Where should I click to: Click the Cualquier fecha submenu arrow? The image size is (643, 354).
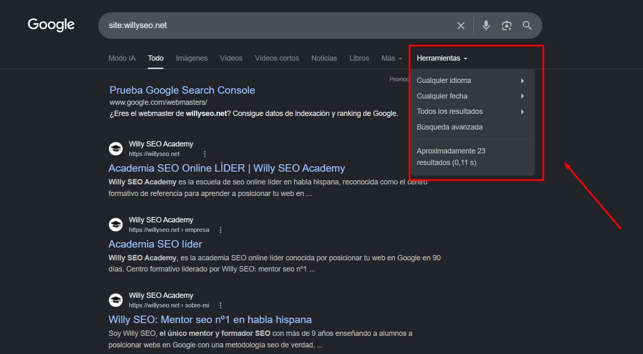[522, 96]
